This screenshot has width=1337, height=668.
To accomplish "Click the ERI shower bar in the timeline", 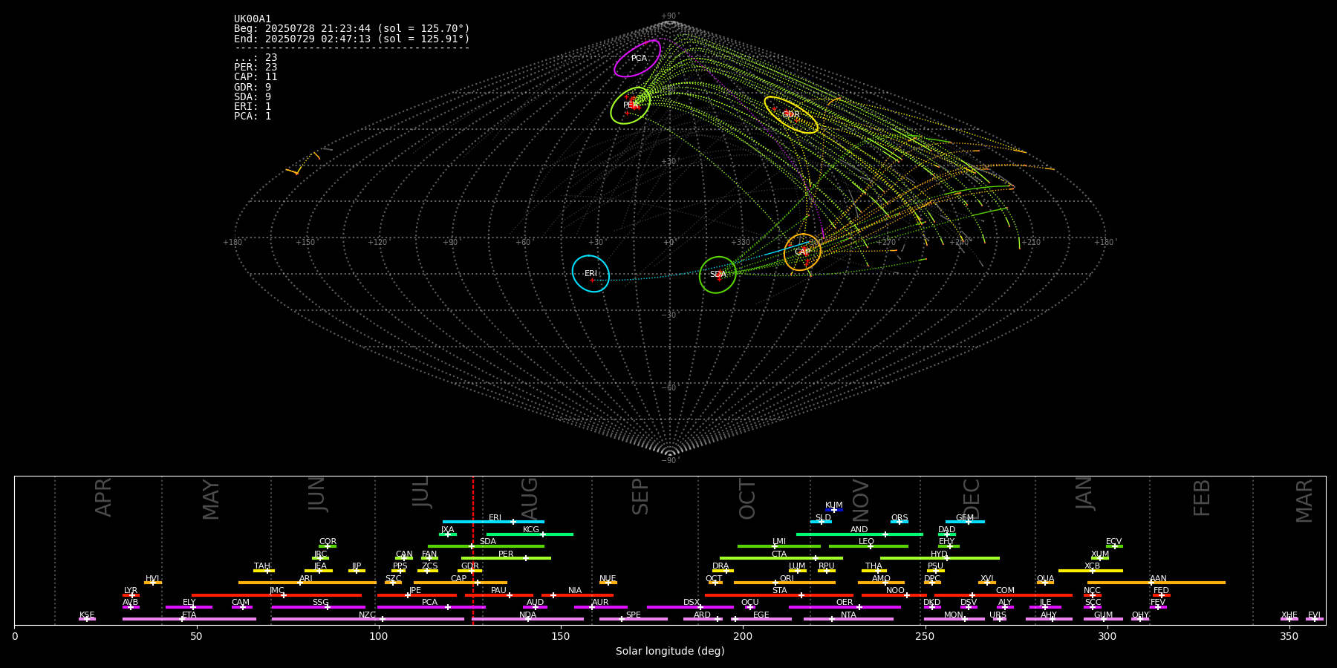I will pos(493,522).
